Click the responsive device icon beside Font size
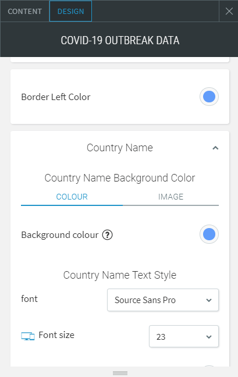The height and width of the screenshot is (377, 238). tap(28, 336)
